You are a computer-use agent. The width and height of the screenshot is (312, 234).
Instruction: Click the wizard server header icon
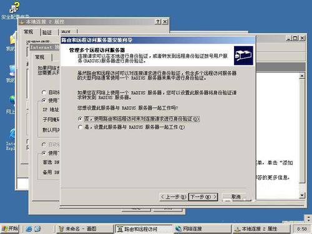click(x=243, y=56)
